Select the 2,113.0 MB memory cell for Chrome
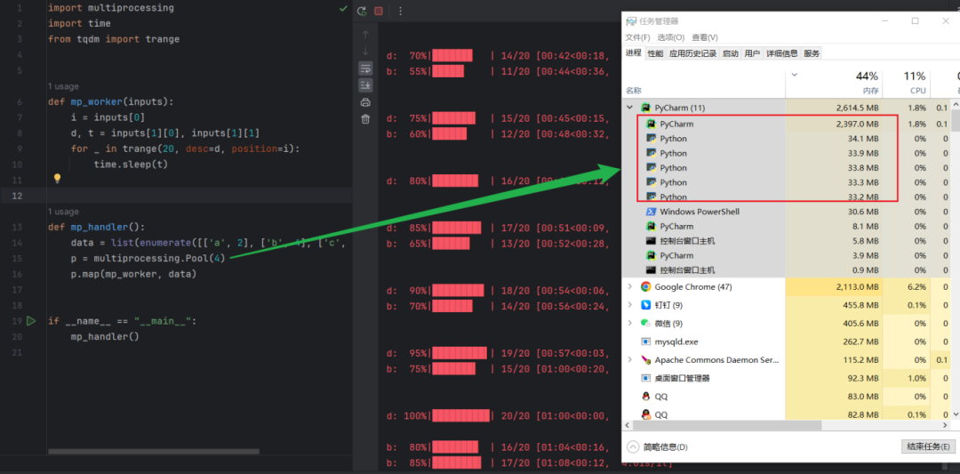The image size is (960, 474). (834, 286)
